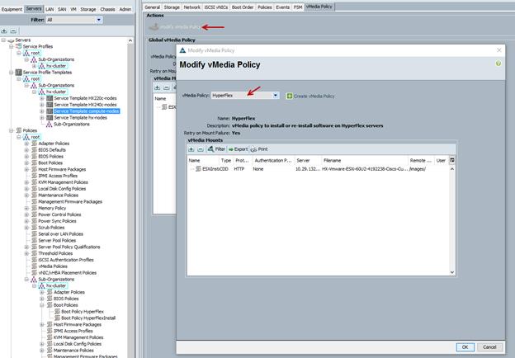The width and height of the screenshot is (515, 358).
Task: Select Local Disk Config Policies under root
Action: click(x=62, y=189)
